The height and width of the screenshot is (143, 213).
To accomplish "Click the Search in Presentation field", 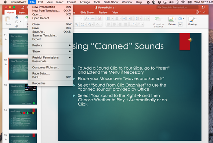I will tap(177, 7).
